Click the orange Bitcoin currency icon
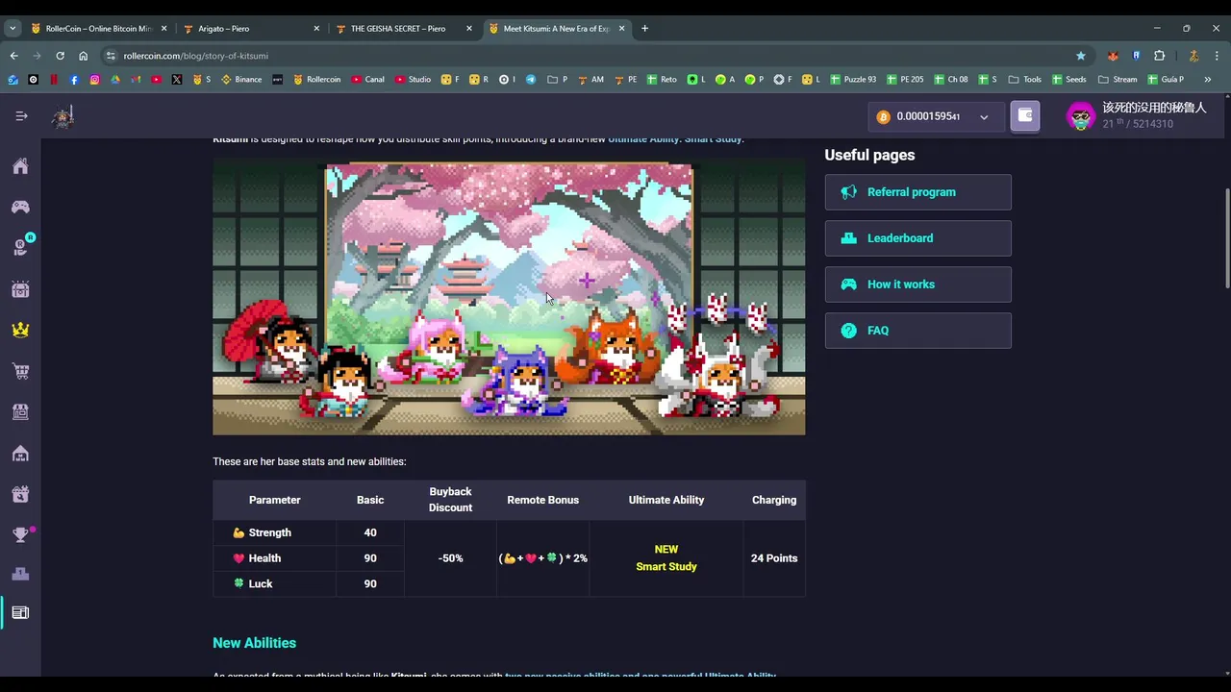 click(x=883, y=117)
